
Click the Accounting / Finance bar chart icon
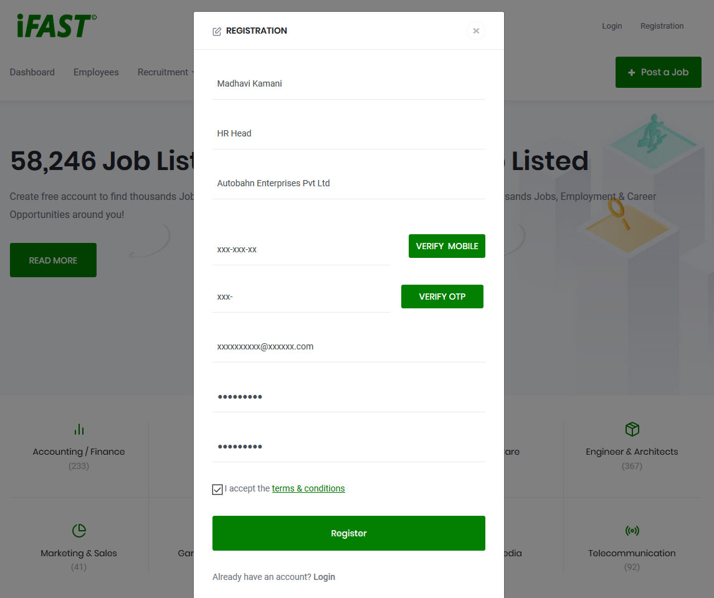point(79,429)
